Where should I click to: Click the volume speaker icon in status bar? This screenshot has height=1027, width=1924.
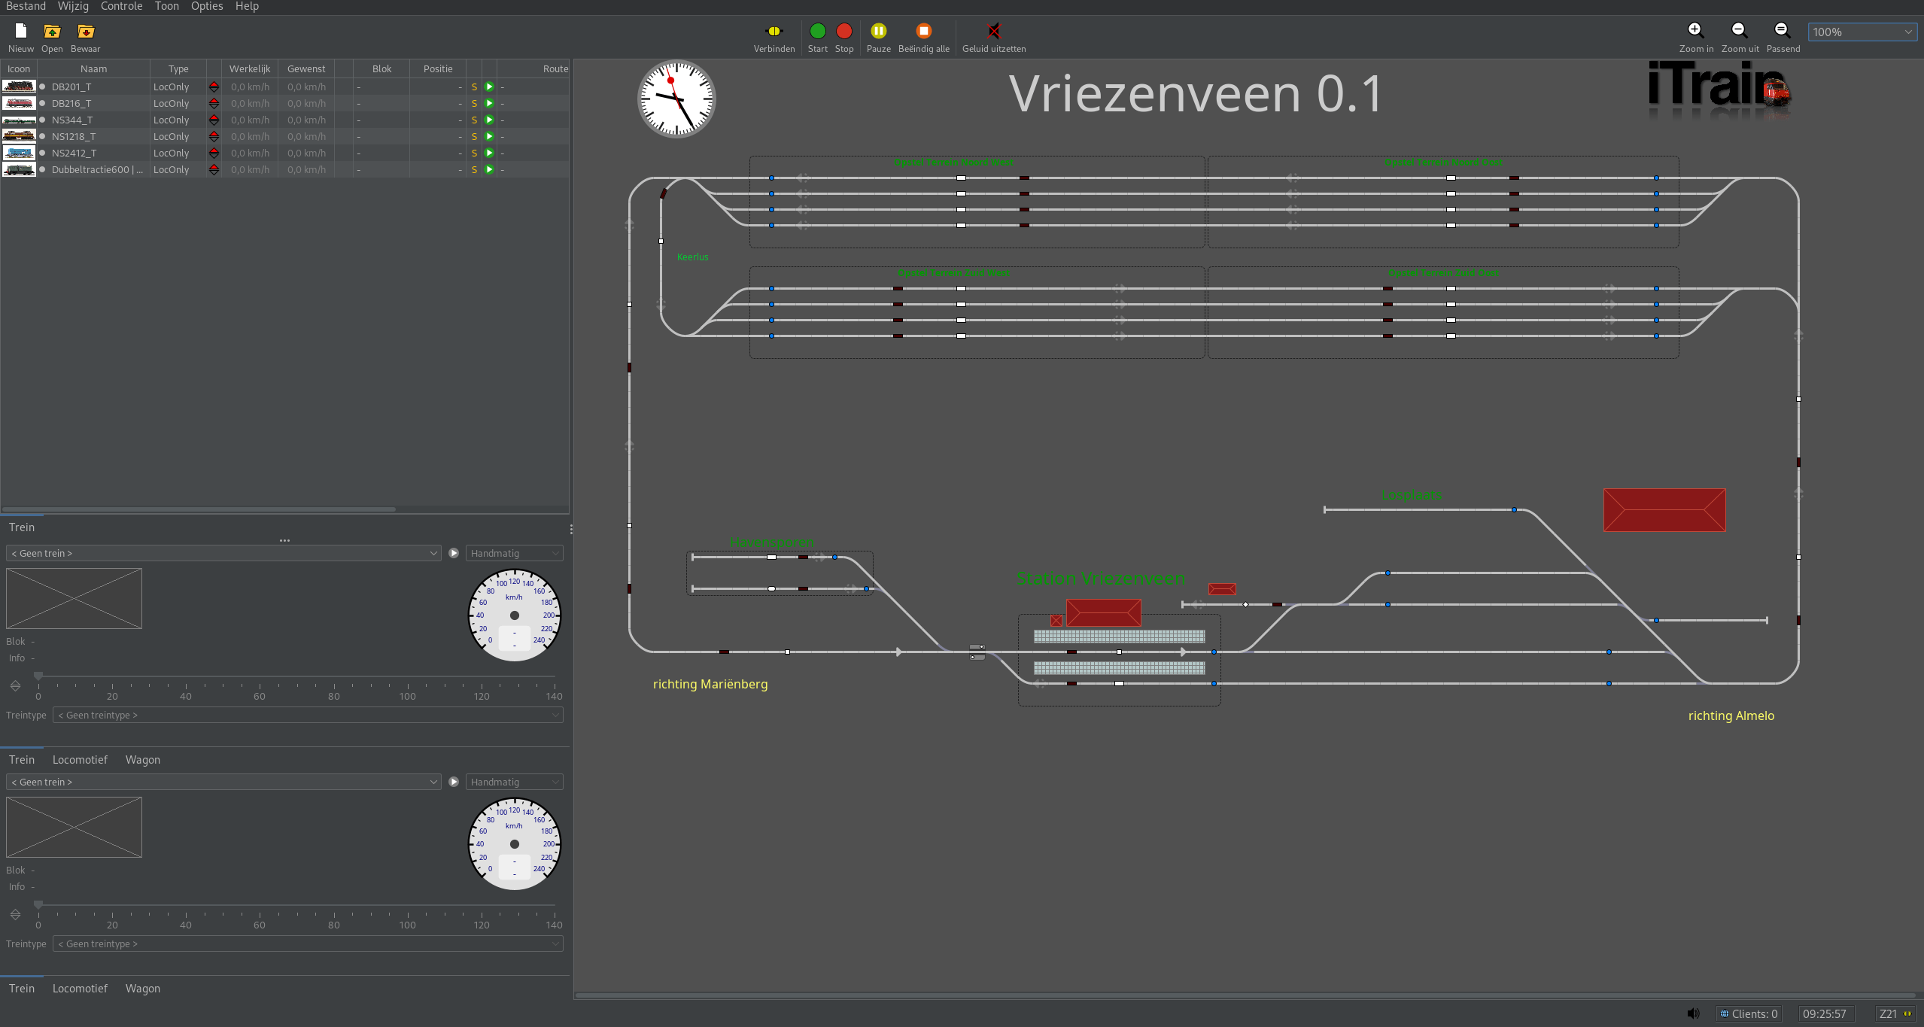click(x=1692, y=1014)
